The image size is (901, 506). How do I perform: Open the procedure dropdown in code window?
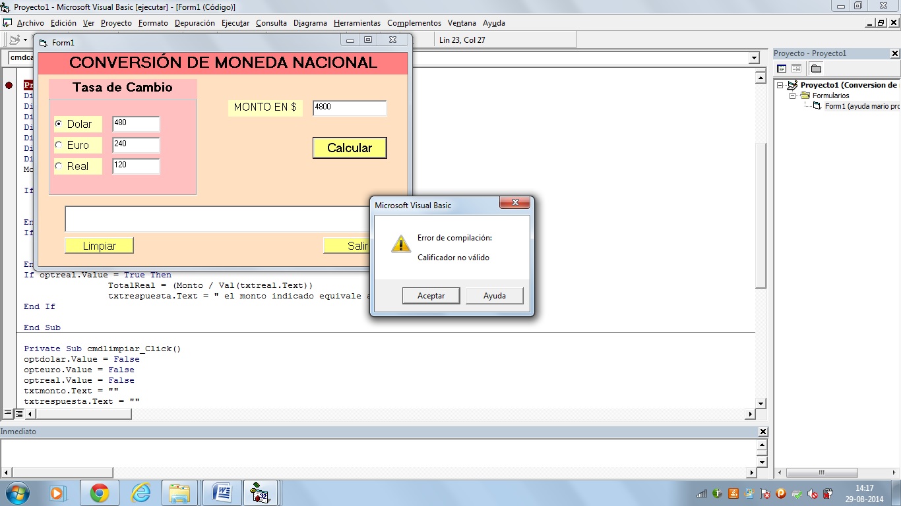[754, 58]
